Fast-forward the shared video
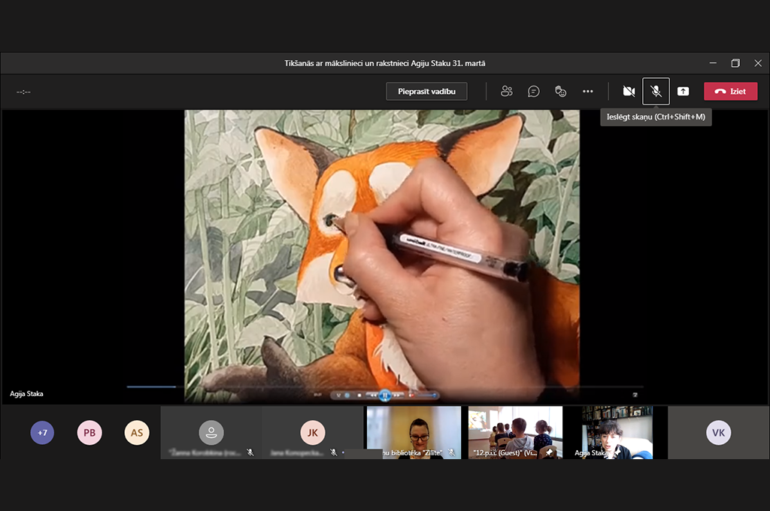 (397, 395)
